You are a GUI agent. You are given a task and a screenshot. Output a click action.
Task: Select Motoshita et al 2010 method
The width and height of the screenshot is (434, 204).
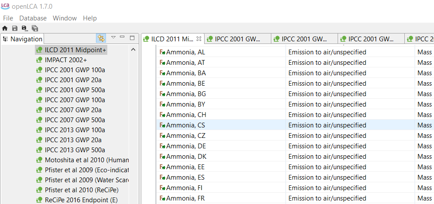pyautogui.click(x=87, y=160)
